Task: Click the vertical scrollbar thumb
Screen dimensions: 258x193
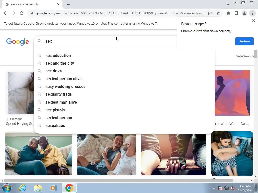Action: [x=256, y=54]
